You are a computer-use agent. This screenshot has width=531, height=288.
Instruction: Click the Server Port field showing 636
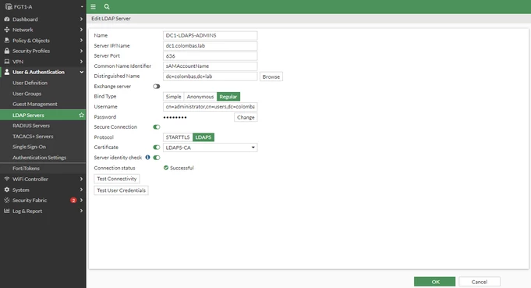tap(210, 56)
